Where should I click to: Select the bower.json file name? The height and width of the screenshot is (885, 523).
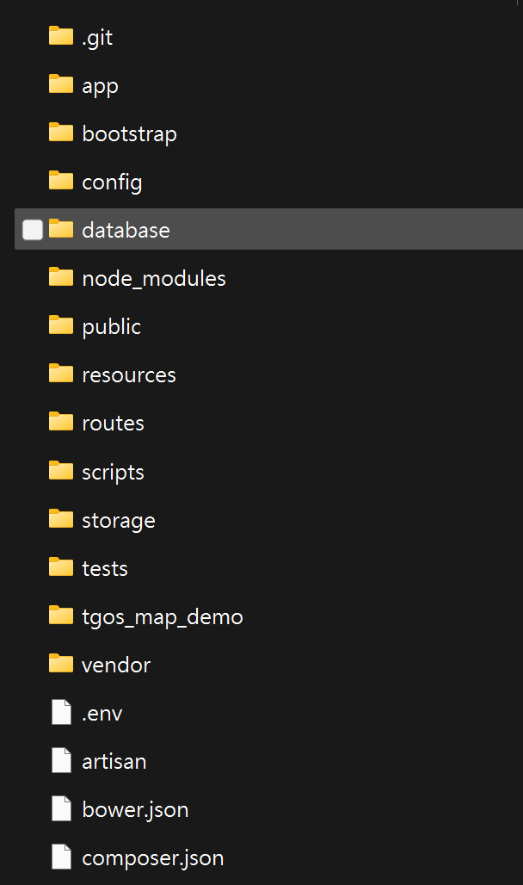[x=135, y=810]
